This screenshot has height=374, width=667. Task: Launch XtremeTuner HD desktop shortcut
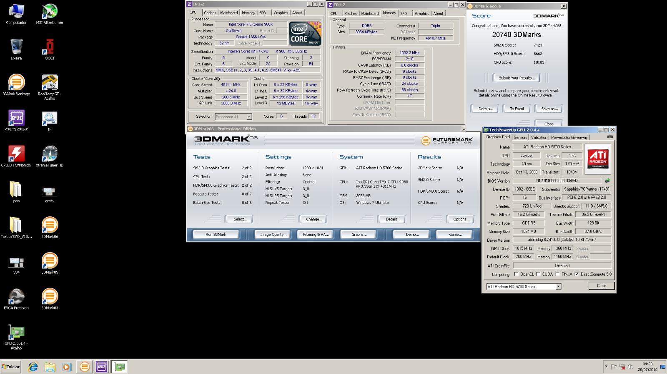click(50, 157)
